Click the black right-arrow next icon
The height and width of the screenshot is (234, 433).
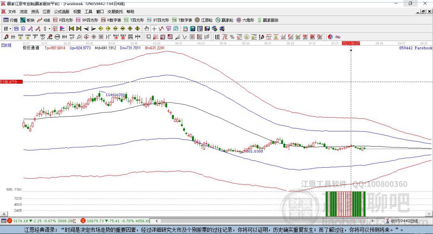pyautogui.click(x=93, y=29)
